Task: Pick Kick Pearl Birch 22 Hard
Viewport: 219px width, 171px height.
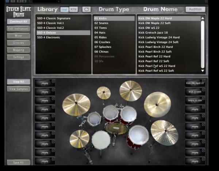Action: coord(169,47)
